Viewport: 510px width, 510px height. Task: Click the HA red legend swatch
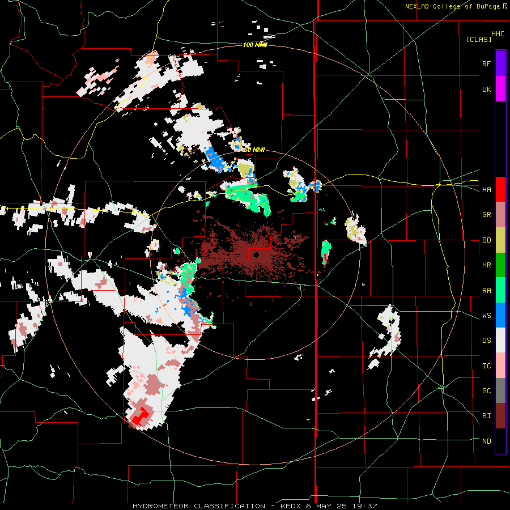point(500,189)
